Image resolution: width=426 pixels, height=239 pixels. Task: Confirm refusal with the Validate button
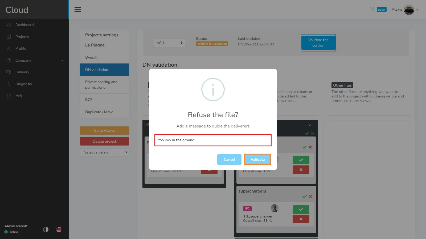click(x=257, y=159)
